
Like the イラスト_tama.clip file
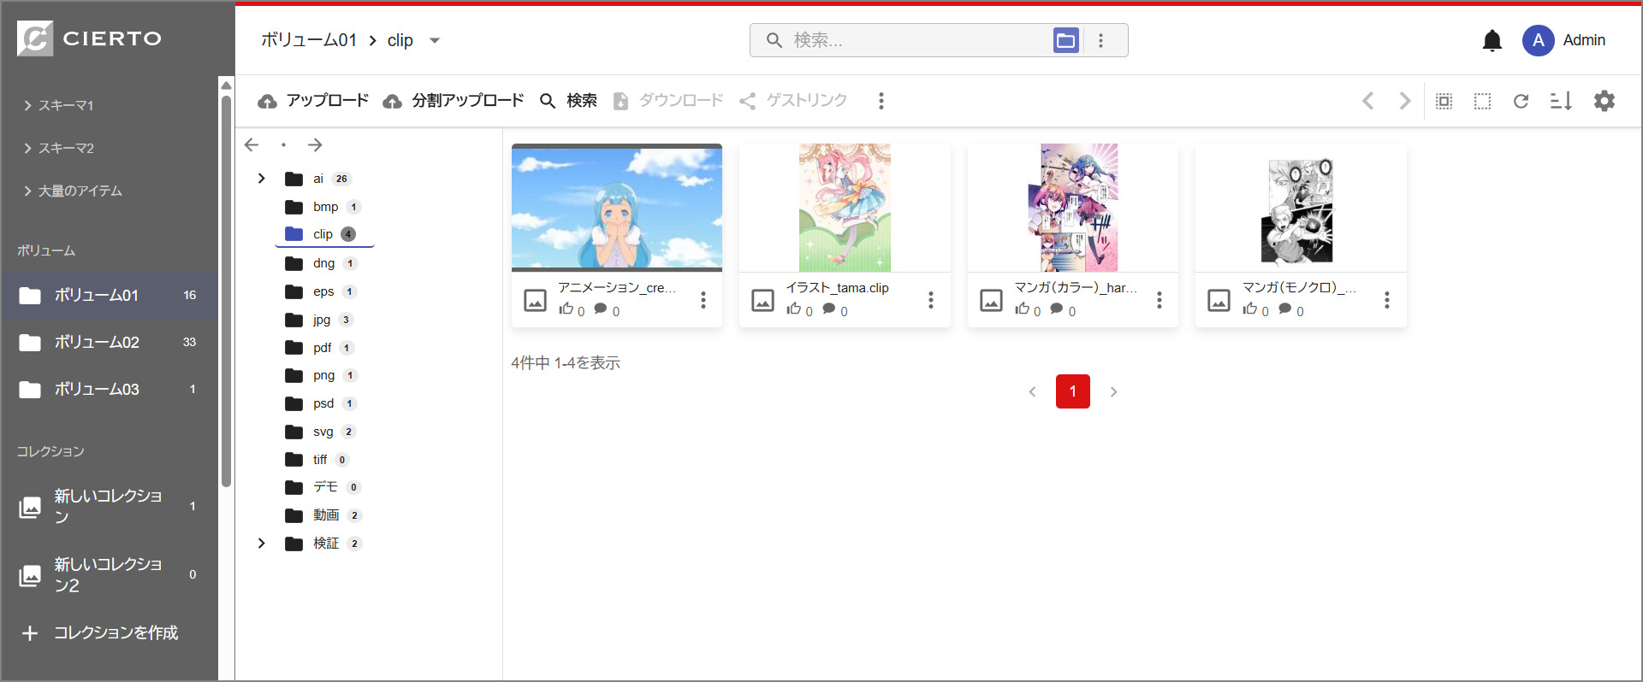click(793, 309)
